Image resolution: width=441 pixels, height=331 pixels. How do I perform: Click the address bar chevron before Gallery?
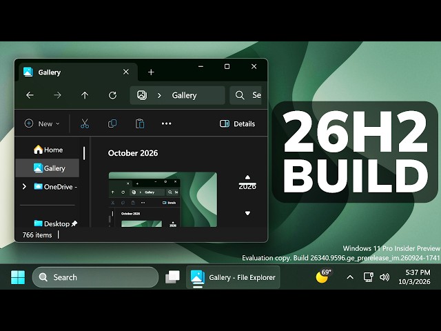coord(159,95)
